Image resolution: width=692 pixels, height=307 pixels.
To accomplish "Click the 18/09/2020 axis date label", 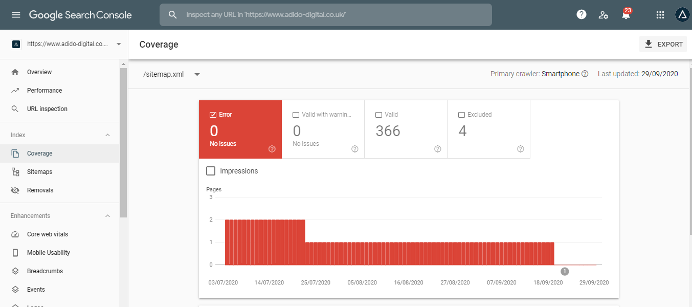I will [x=548, y=282].
